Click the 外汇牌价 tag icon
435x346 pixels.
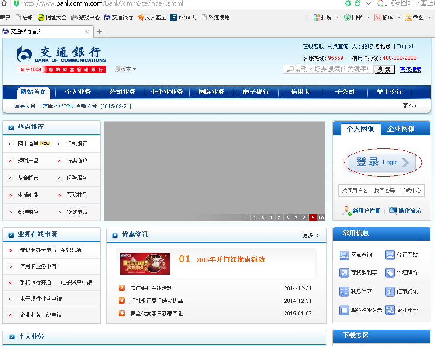pos(390,273)
